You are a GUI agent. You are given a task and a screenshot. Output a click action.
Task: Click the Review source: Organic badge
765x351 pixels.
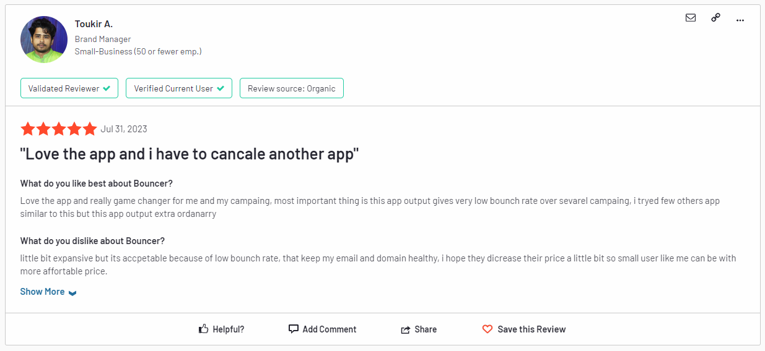click(291, 88)
